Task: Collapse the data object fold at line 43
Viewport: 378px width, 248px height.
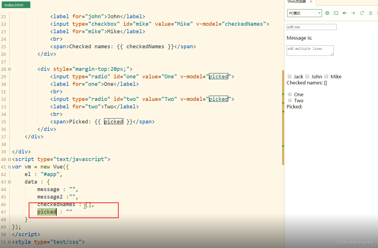Action: pyautogui.click(x=10, y=182)
